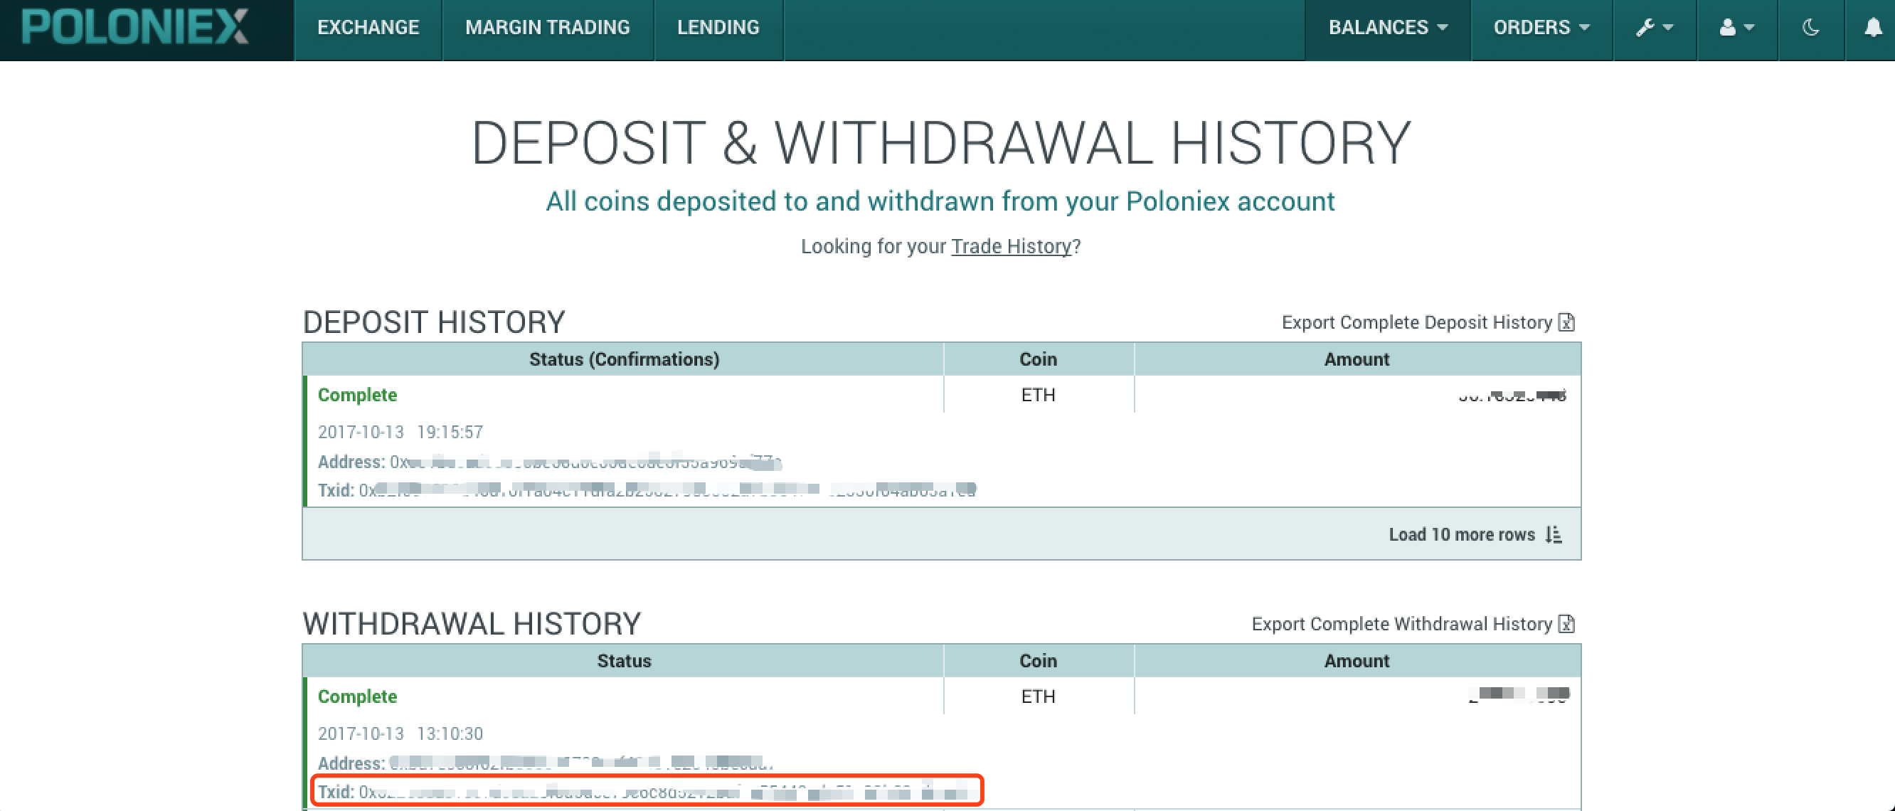Click the sort icon beside Load 10 more rows
The height and width of the screenshot is (811, 1895).
[1554, 535]
